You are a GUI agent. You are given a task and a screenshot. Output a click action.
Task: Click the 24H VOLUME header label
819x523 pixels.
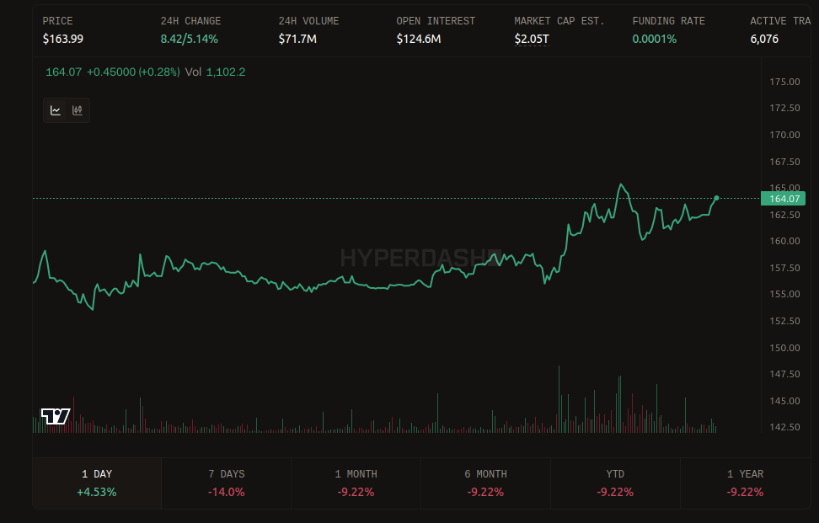(308, 21)
